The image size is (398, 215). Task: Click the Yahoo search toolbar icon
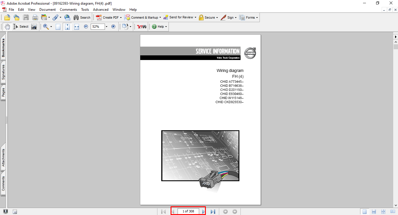[x=141, y=27]
